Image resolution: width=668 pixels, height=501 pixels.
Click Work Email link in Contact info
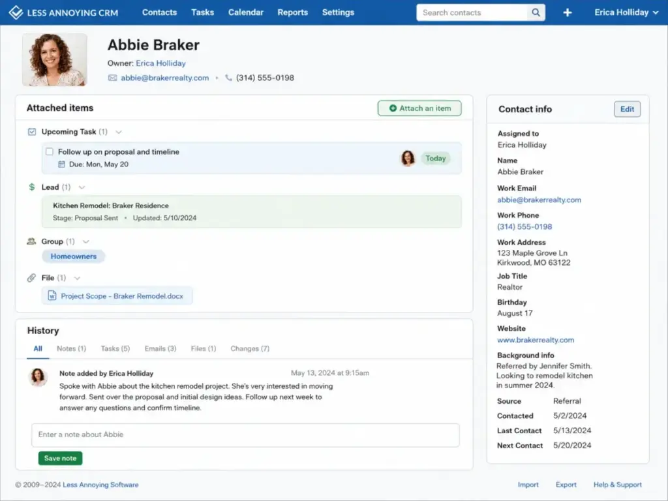click(539, 200)
